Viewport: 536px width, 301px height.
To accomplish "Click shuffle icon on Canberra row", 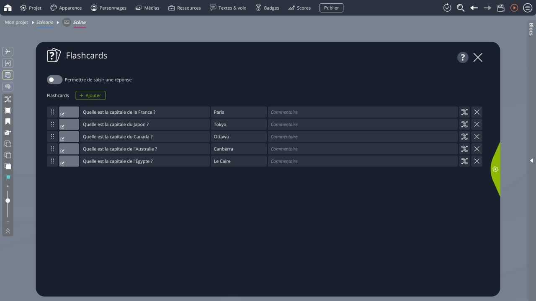I will coord(464,149).
